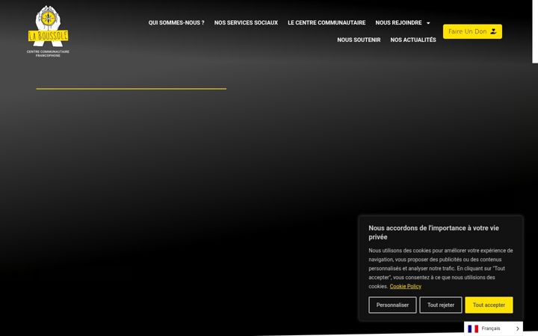
Task: Click the cookie banner heading about vie privée
Action: pyautogui.click(x=433, y=232)
